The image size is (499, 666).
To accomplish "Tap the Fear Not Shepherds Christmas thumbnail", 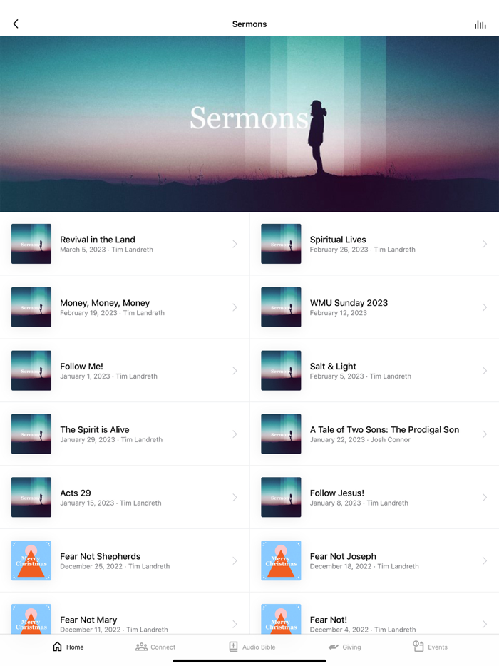I will (31, 560).
